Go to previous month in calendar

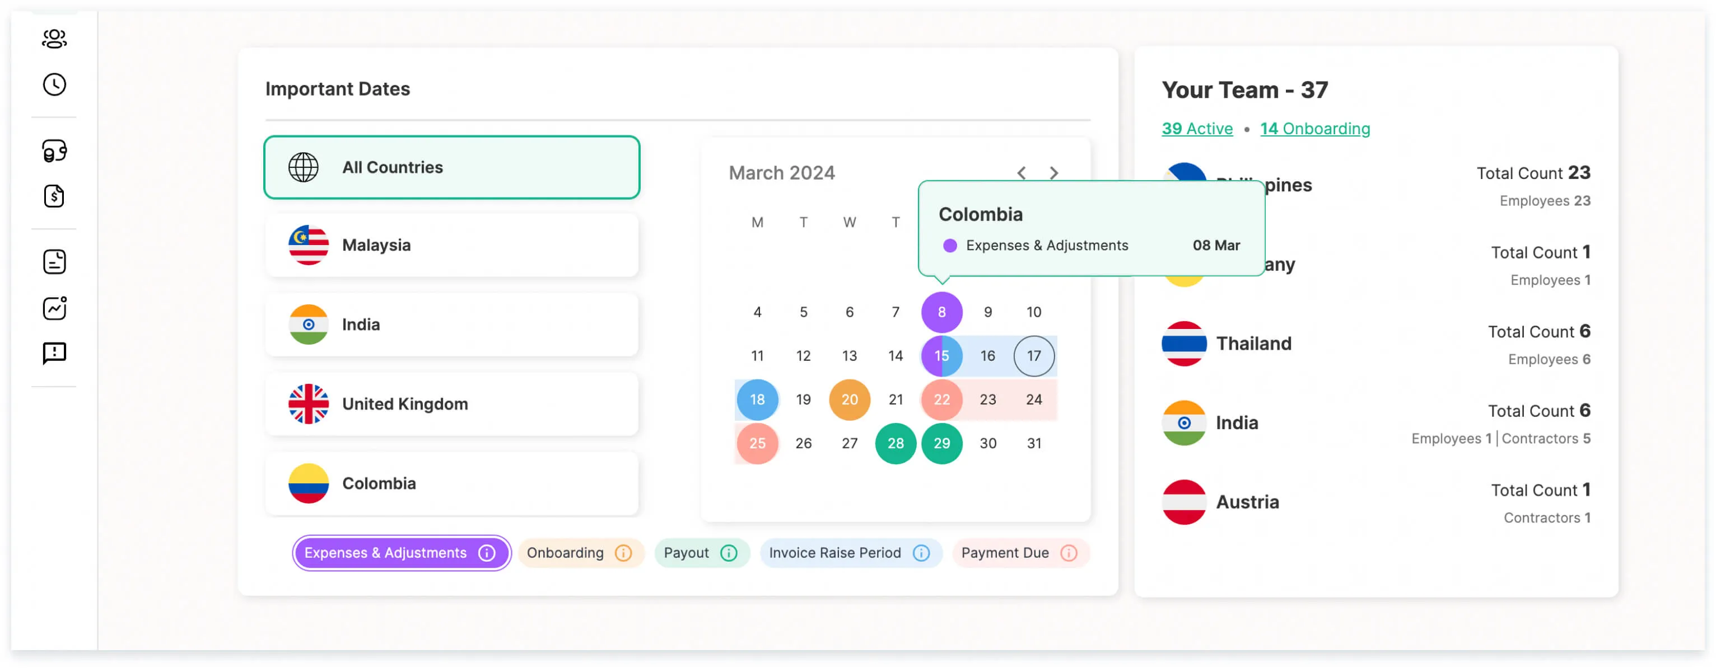click(1021, 173)
